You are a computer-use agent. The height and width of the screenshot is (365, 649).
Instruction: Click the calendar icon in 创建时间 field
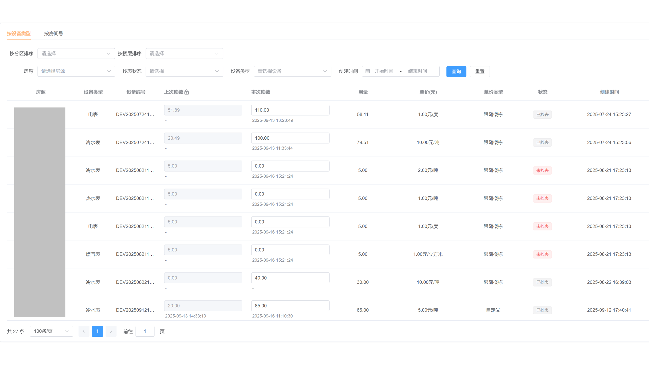[368, 71]
